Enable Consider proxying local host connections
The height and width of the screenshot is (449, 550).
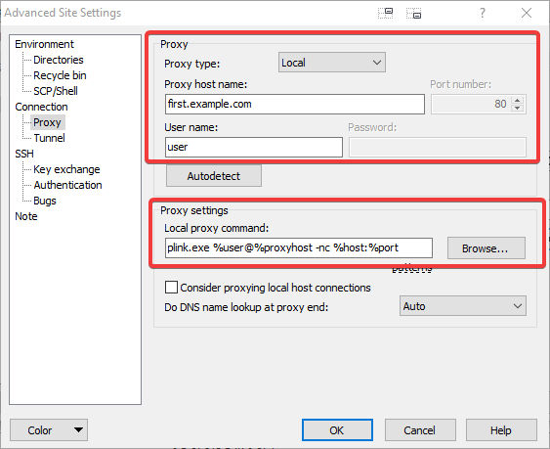(171, 287)
